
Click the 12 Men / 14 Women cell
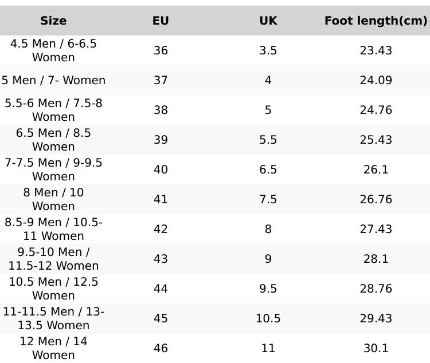(53, 348)
